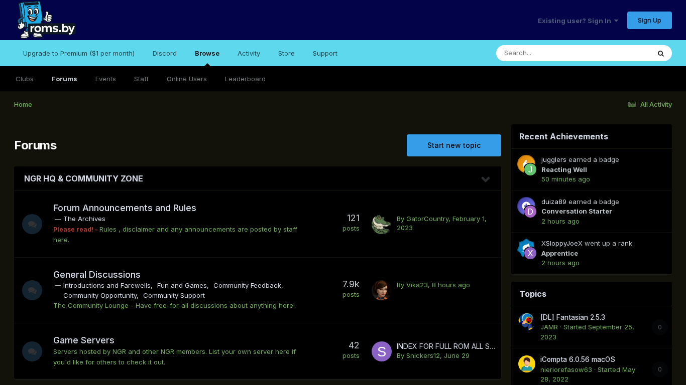View Online Users page

pyautogui.click(x=187, y=79)
